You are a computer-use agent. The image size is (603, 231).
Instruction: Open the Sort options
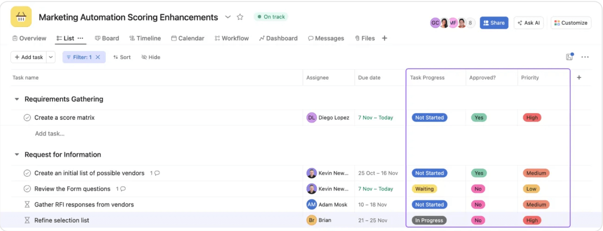(122, 57)
